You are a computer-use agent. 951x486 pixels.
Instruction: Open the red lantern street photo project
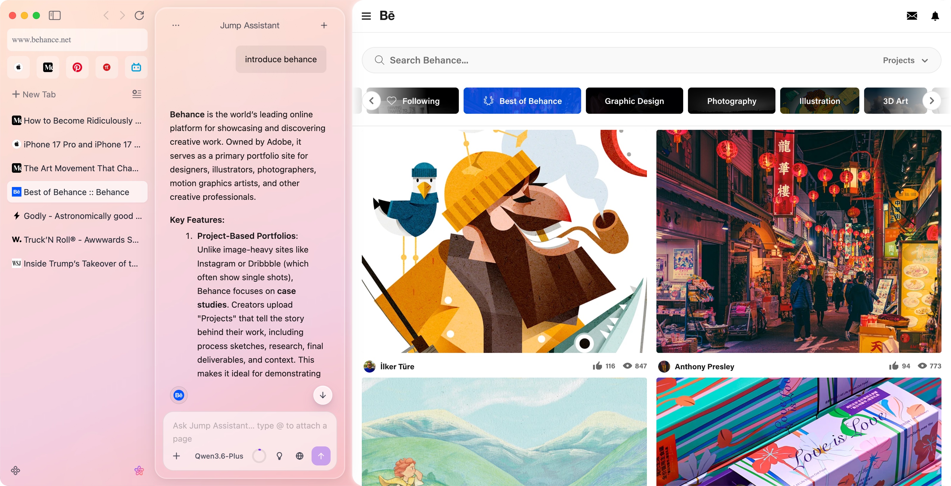[799, 241]
